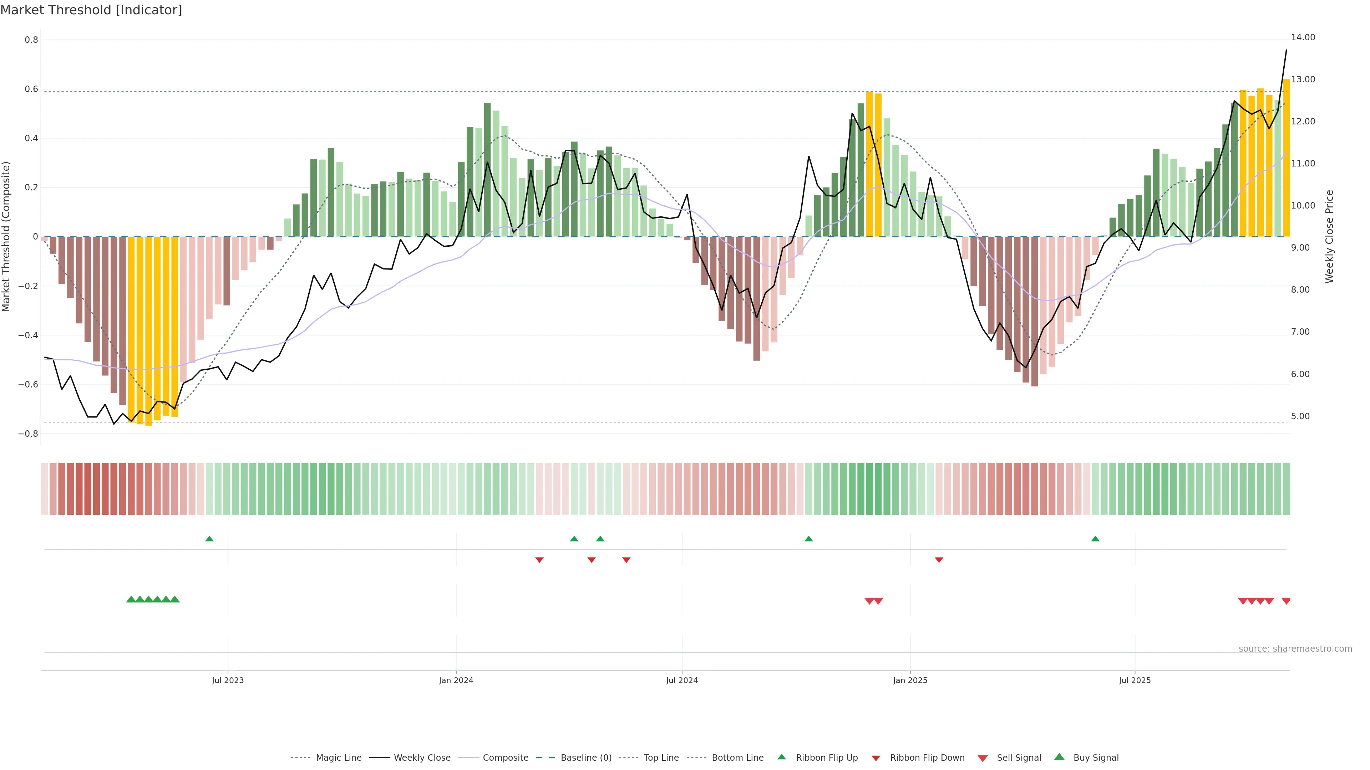Select the ribbon flip down triangle after Jan 2025
Screen dimensions: 1370x770
939,560
